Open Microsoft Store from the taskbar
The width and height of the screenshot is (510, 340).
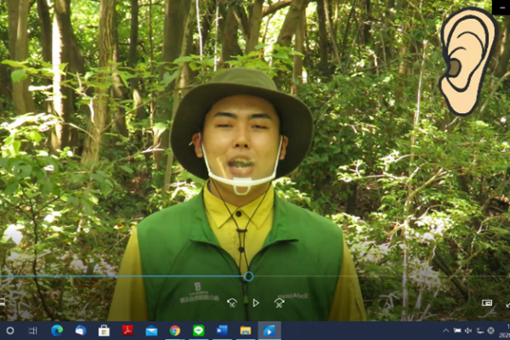click(x=104, y=330)
